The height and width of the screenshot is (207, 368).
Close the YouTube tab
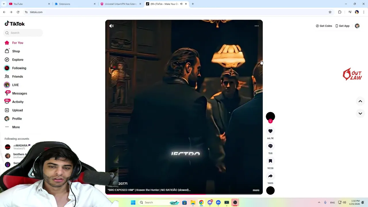(x=49, y=4)
